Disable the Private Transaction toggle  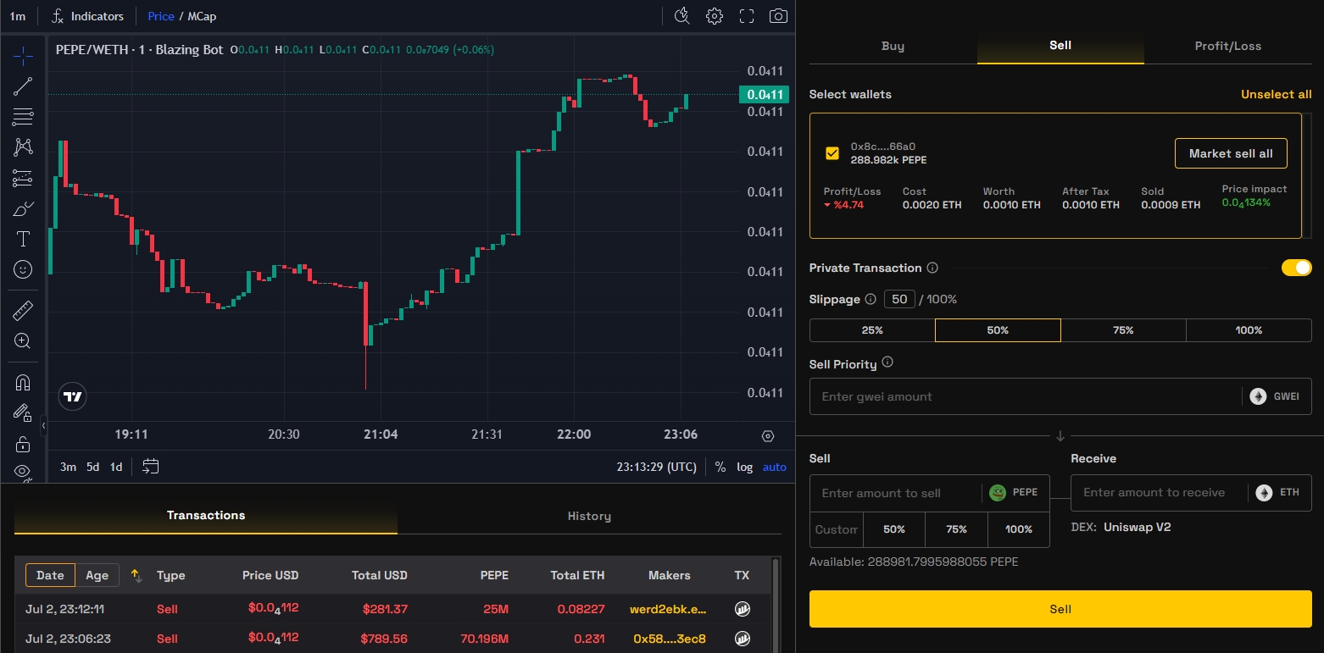[1295, 268]
